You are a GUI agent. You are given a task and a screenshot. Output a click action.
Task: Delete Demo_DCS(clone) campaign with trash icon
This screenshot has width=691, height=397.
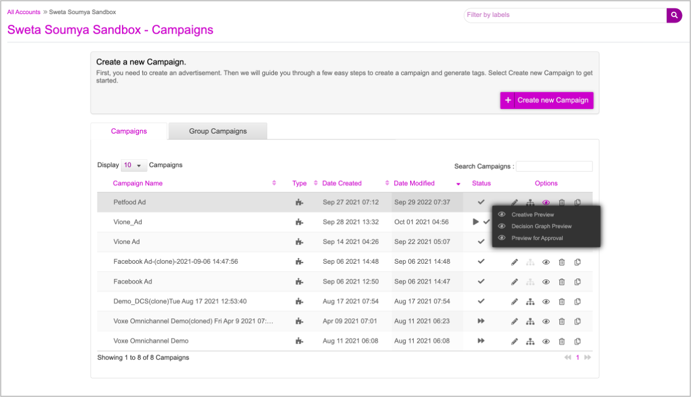pos(562,302)
